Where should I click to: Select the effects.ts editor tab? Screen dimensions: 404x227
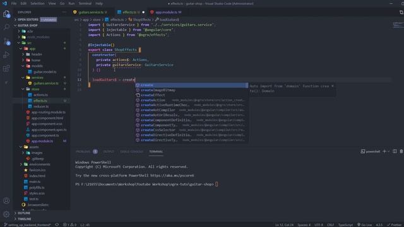(131, 12)
